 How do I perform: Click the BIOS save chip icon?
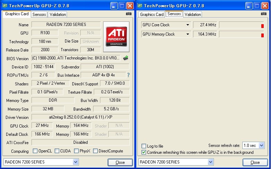126,58
